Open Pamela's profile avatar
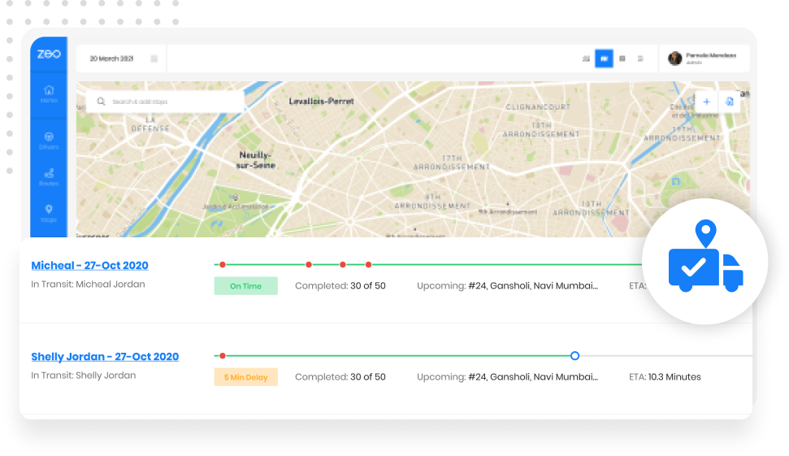Viewport: 789px width, 456px height. coord(674,59)
